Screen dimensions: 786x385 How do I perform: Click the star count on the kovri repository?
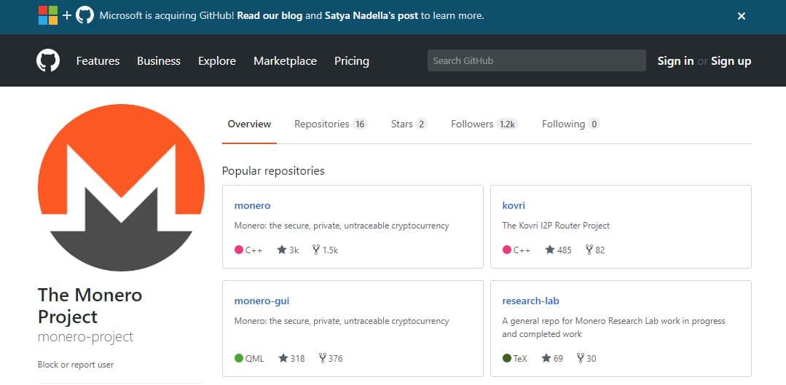coord(558,250)
